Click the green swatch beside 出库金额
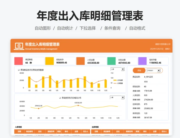This screenshot has height=138, width=180. 112,61
